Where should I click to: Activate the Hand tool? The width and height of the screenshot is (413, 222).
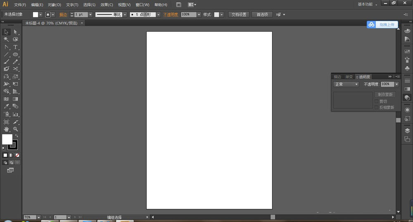pos(6,129)
